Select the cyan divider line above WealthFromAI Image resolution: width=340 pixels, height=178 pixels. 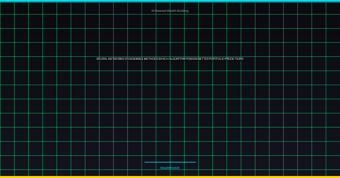click(170, 162)
